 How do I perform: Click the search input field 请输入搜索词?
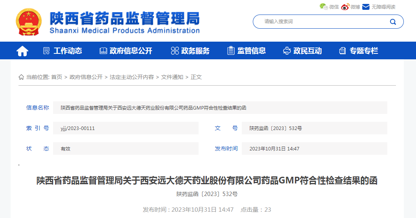click(322, 22)
